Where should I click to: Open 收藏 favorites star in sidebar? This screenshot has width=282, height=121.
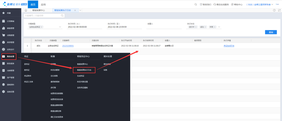point(3,13)
